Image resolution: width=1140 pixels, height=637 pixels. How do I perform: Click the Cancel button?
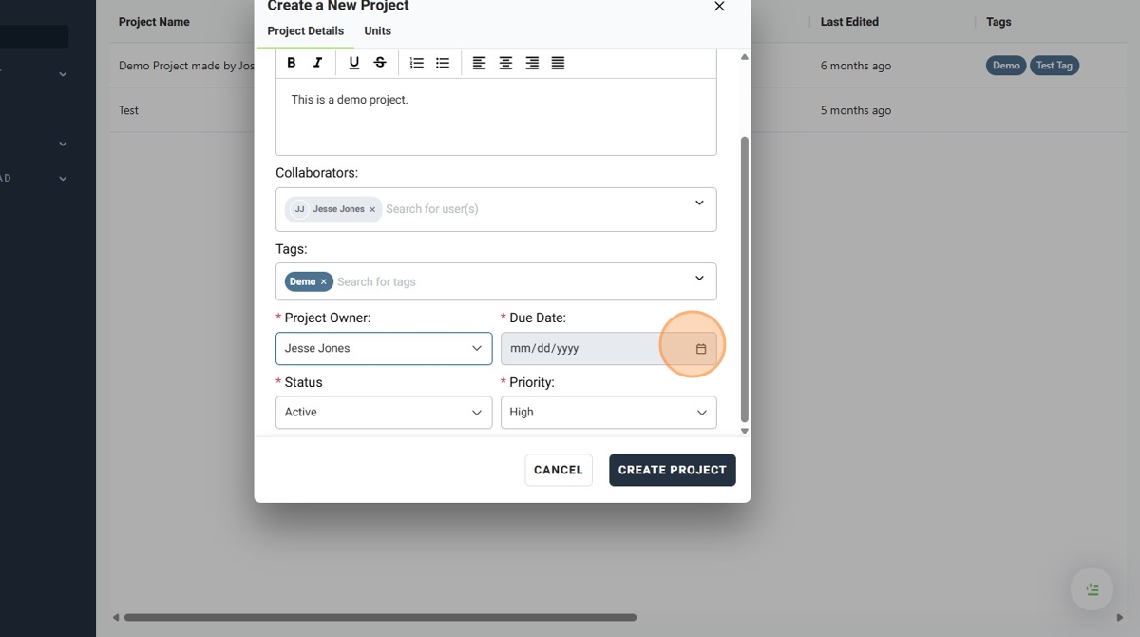pos(559,470)
